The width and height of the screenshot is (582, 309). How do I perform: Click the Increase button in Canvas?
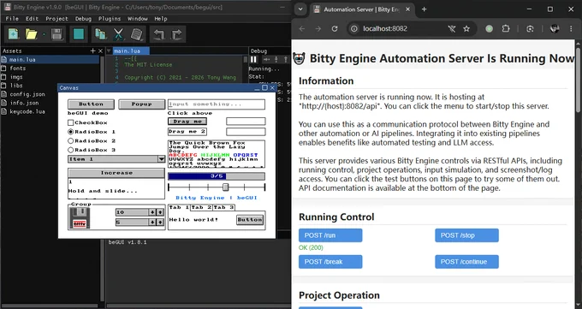pyautogui.click(x=116, y=173)
